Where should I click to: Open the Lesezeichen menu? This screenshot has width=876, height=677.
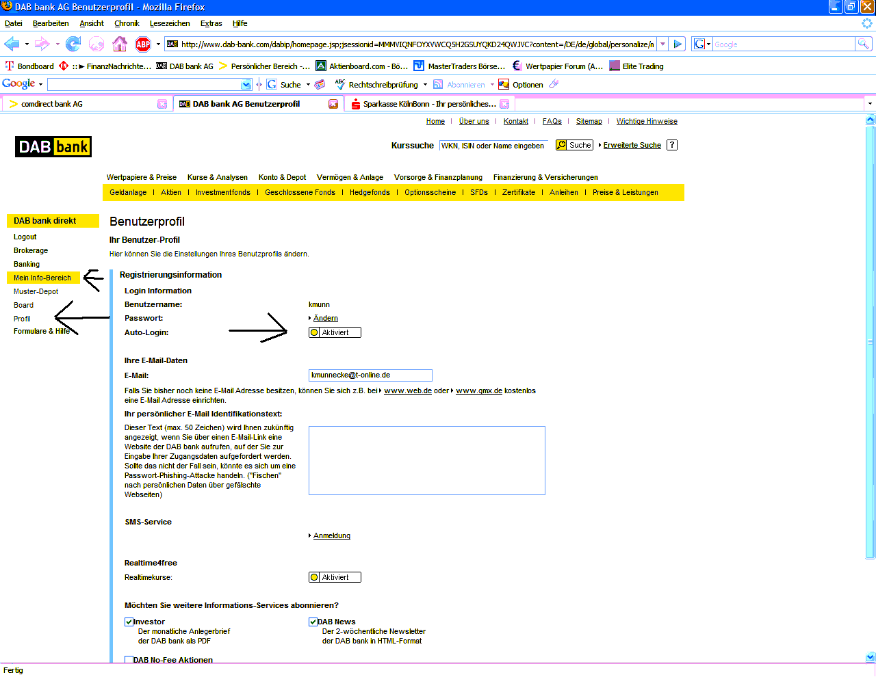[x=170, y=23]
